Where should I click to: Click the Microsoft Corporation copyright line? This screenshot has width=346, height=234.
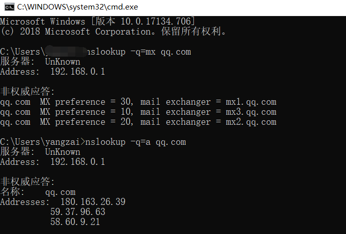coord(113,32)
